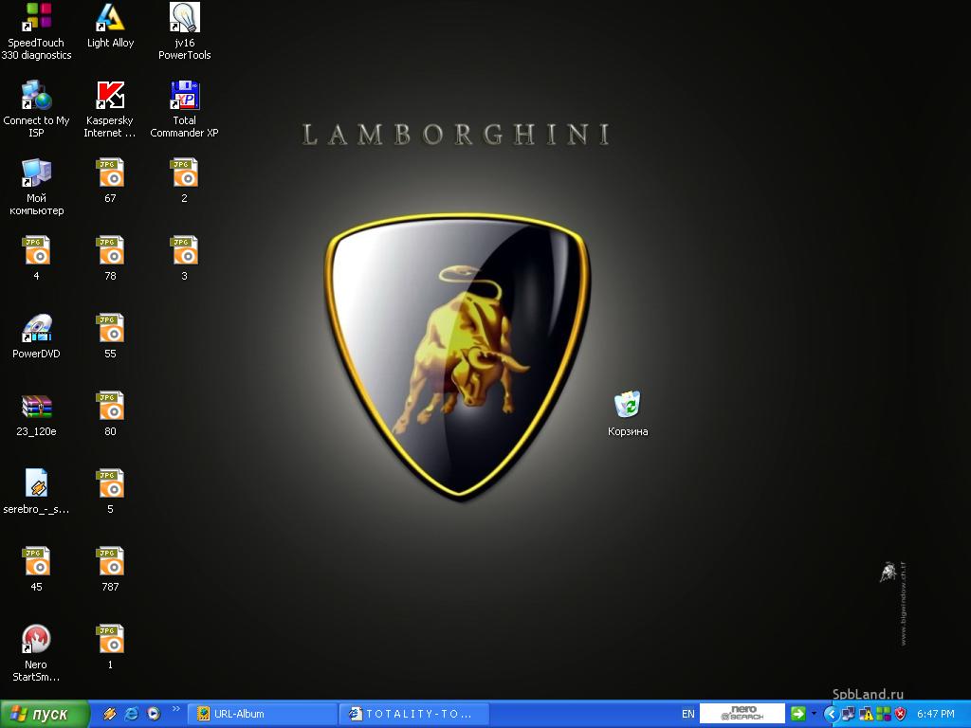
Task: Select the 23_120e WinRAR archive
Action: [x=36, y=415]
